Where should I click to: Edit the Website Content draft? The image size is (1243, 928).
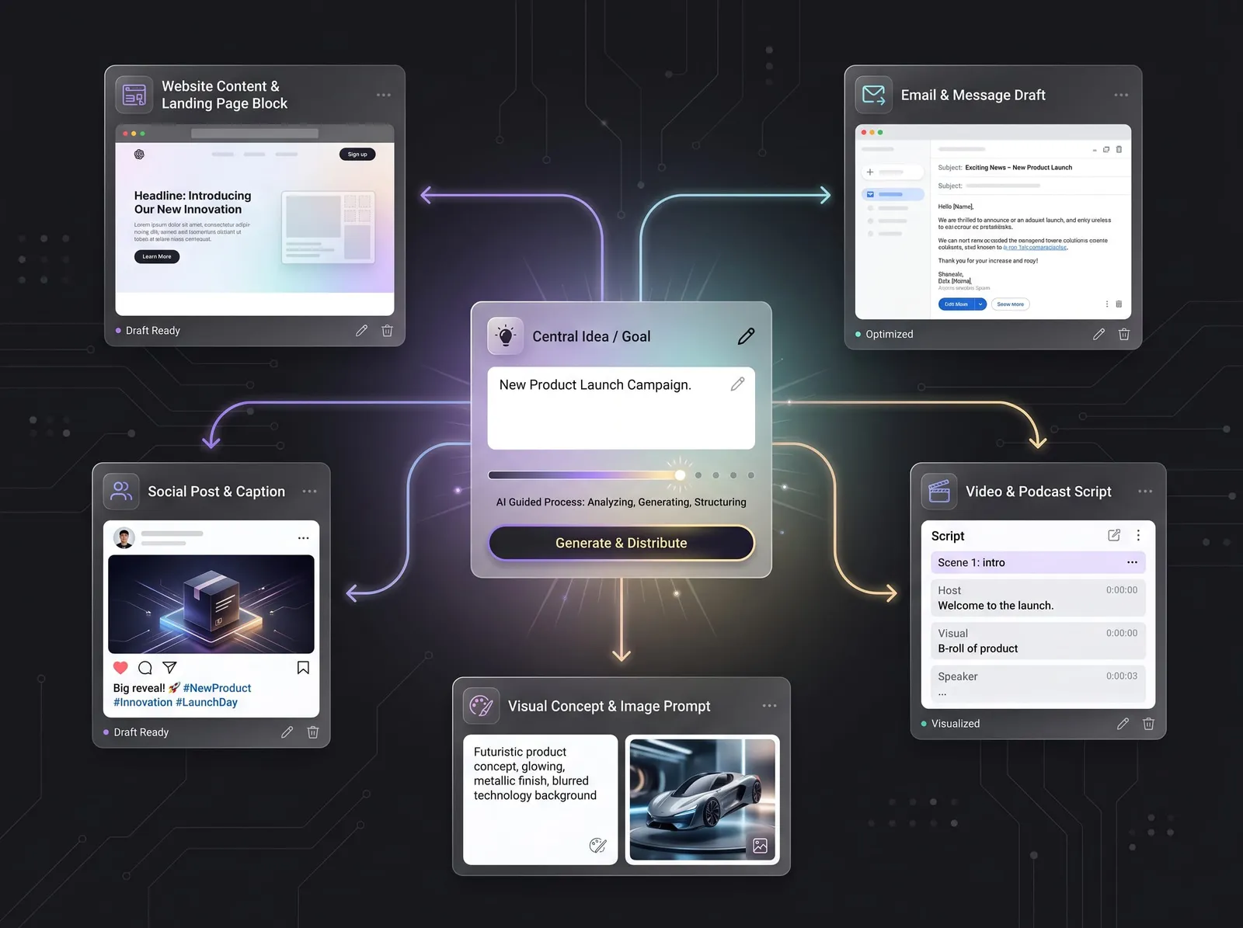click(361, 331)
